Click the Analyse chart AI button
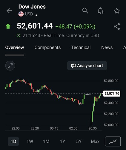The image size is (126, 150). pyautogui.click(x=87, y=66)
